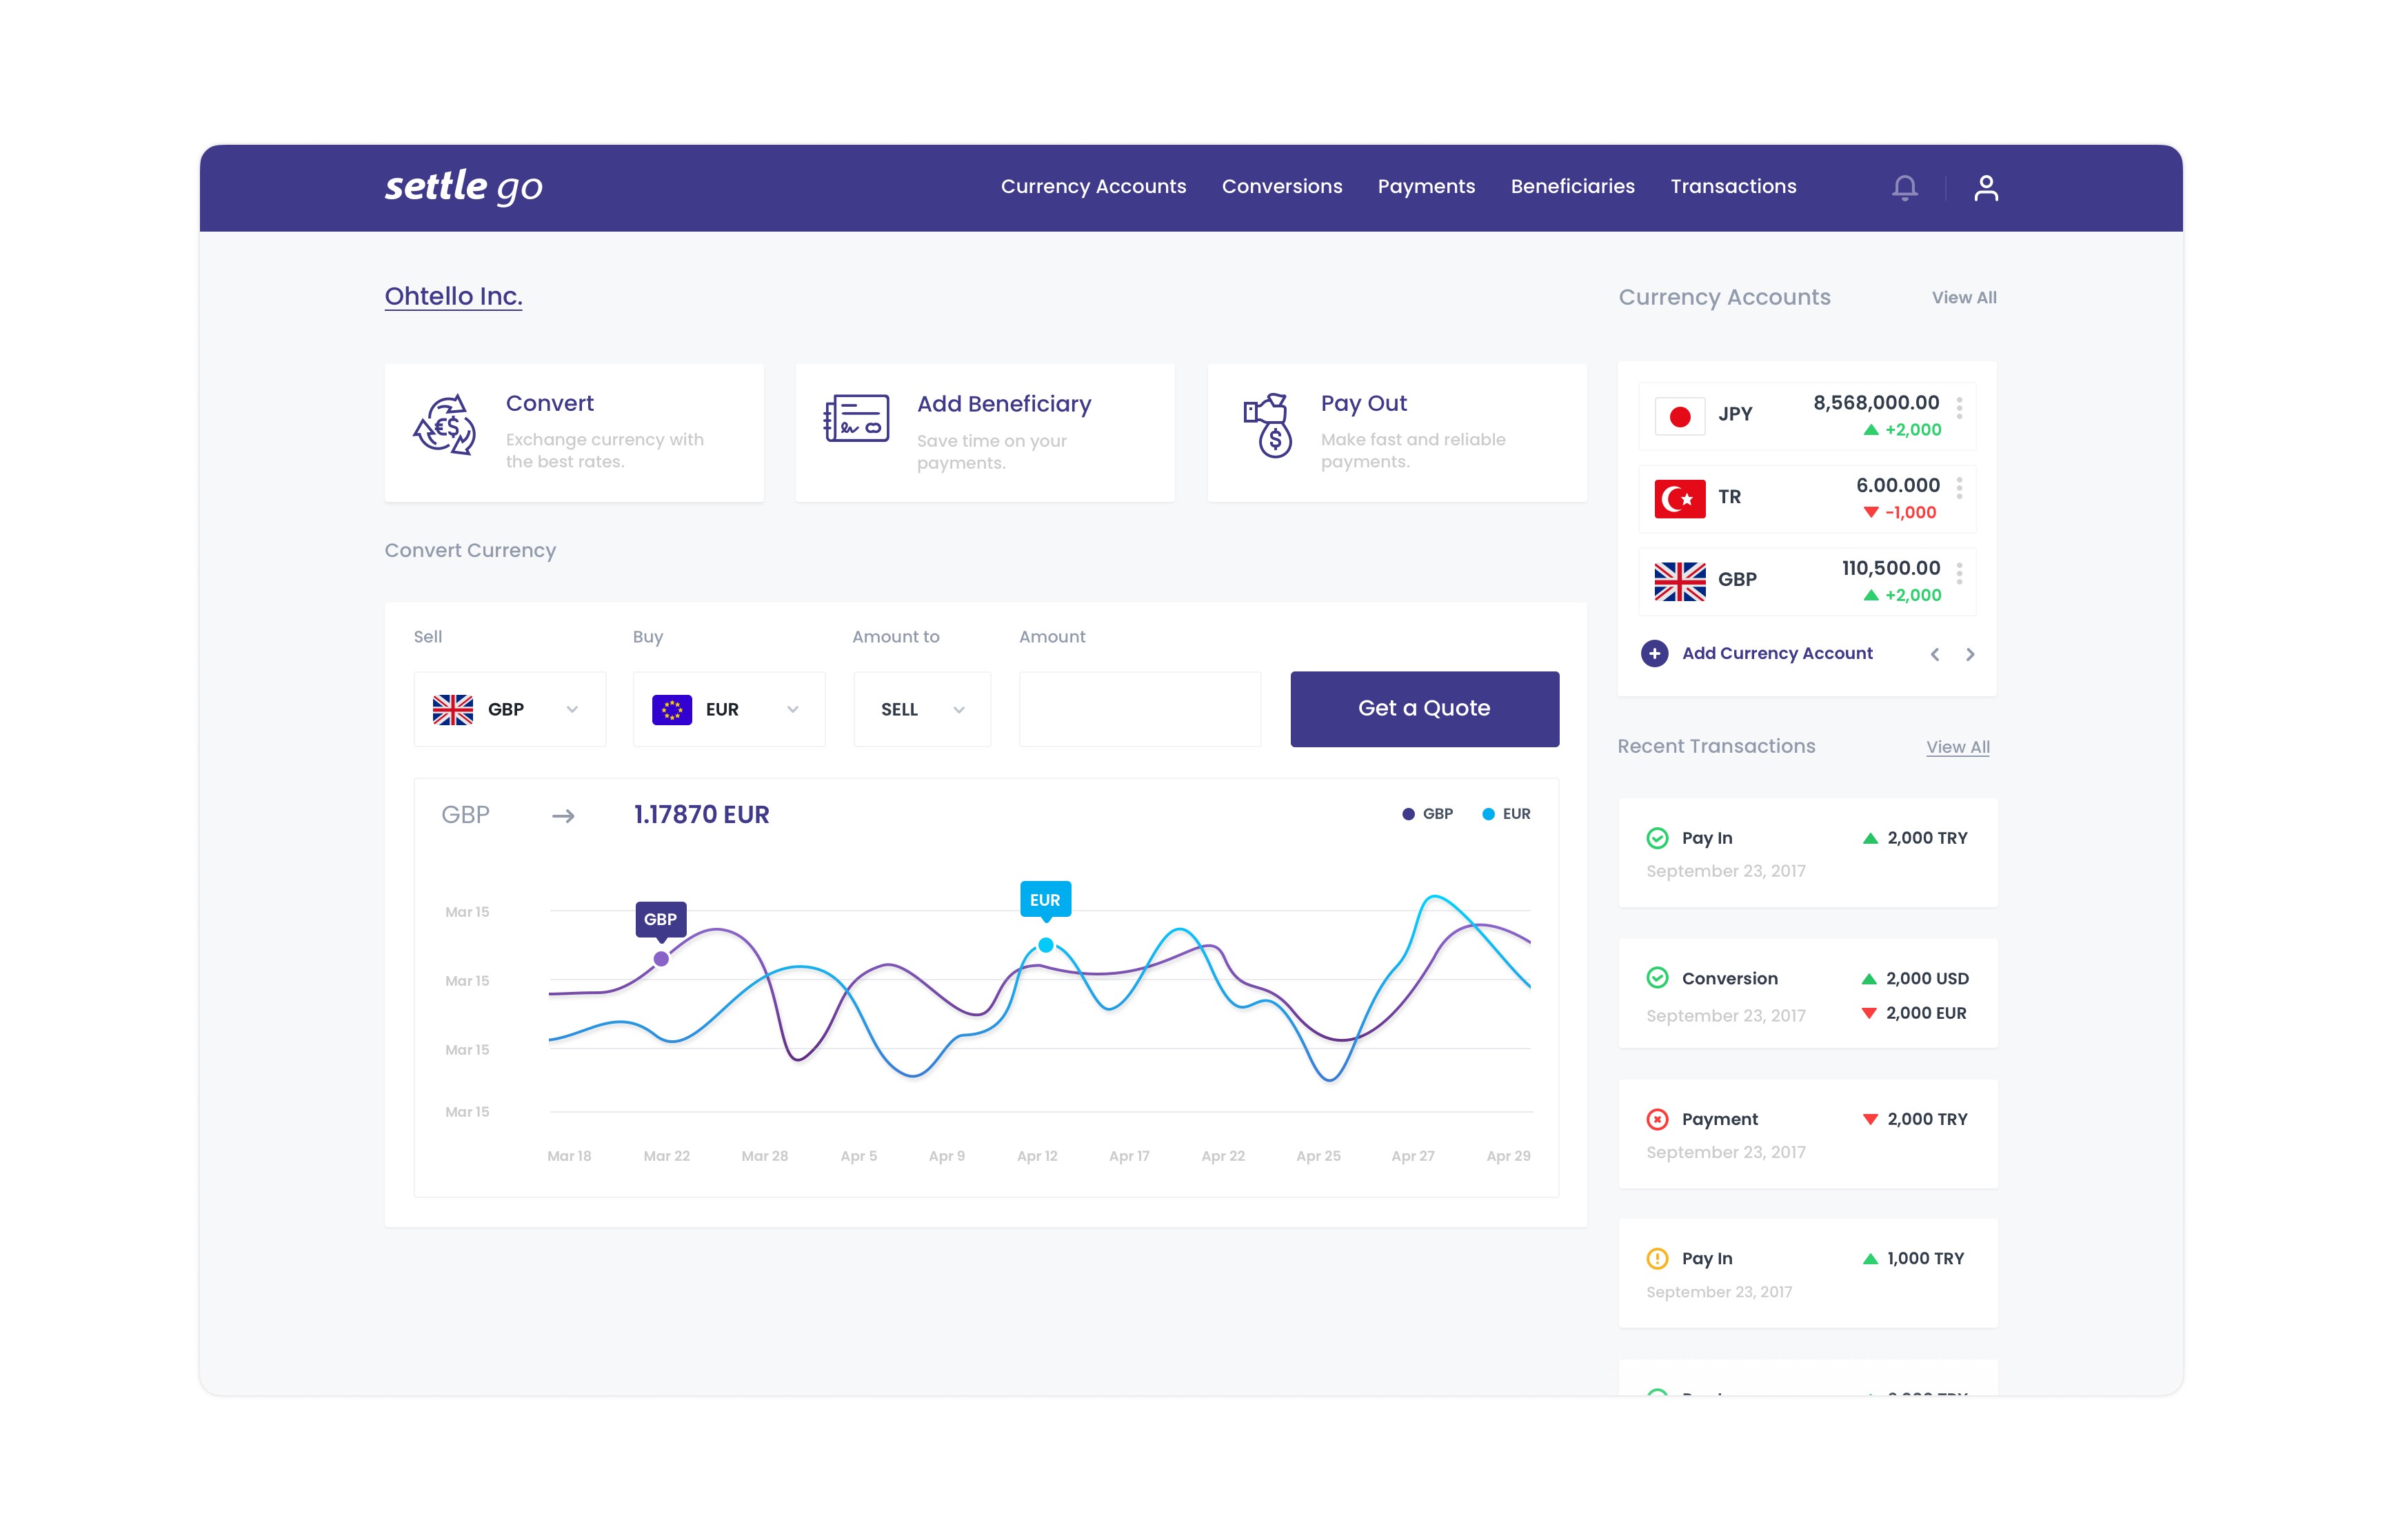Click the UK flag in GBP account row

1680,581
